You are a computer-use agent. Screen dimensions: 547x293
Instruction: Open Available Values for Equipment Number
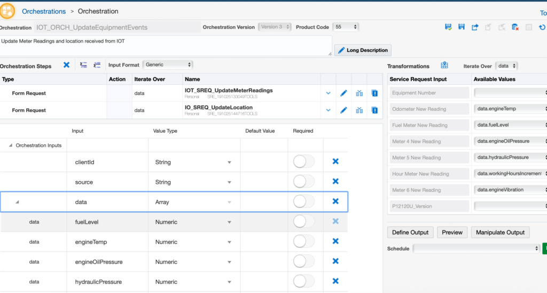510,93
